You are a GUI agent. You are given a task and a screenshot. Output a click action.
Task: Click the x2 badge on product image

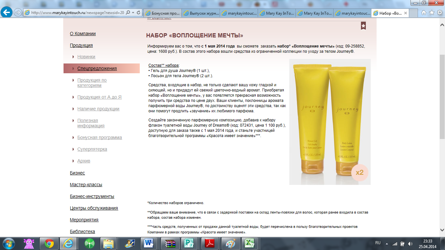click(359, 173)
